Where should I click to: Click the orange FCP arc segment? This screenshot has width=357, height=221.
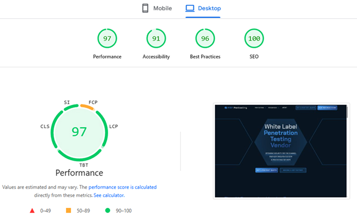[87, 107]
